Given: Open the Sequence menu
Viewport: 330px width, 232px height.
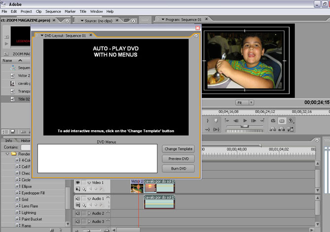Looking at the screenshot, I should click(53, 11).
